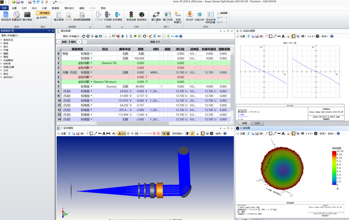Switch to 文本 tab in ray fan window
The height and width of the screenshot is (220, 349).
coord(257,124)
